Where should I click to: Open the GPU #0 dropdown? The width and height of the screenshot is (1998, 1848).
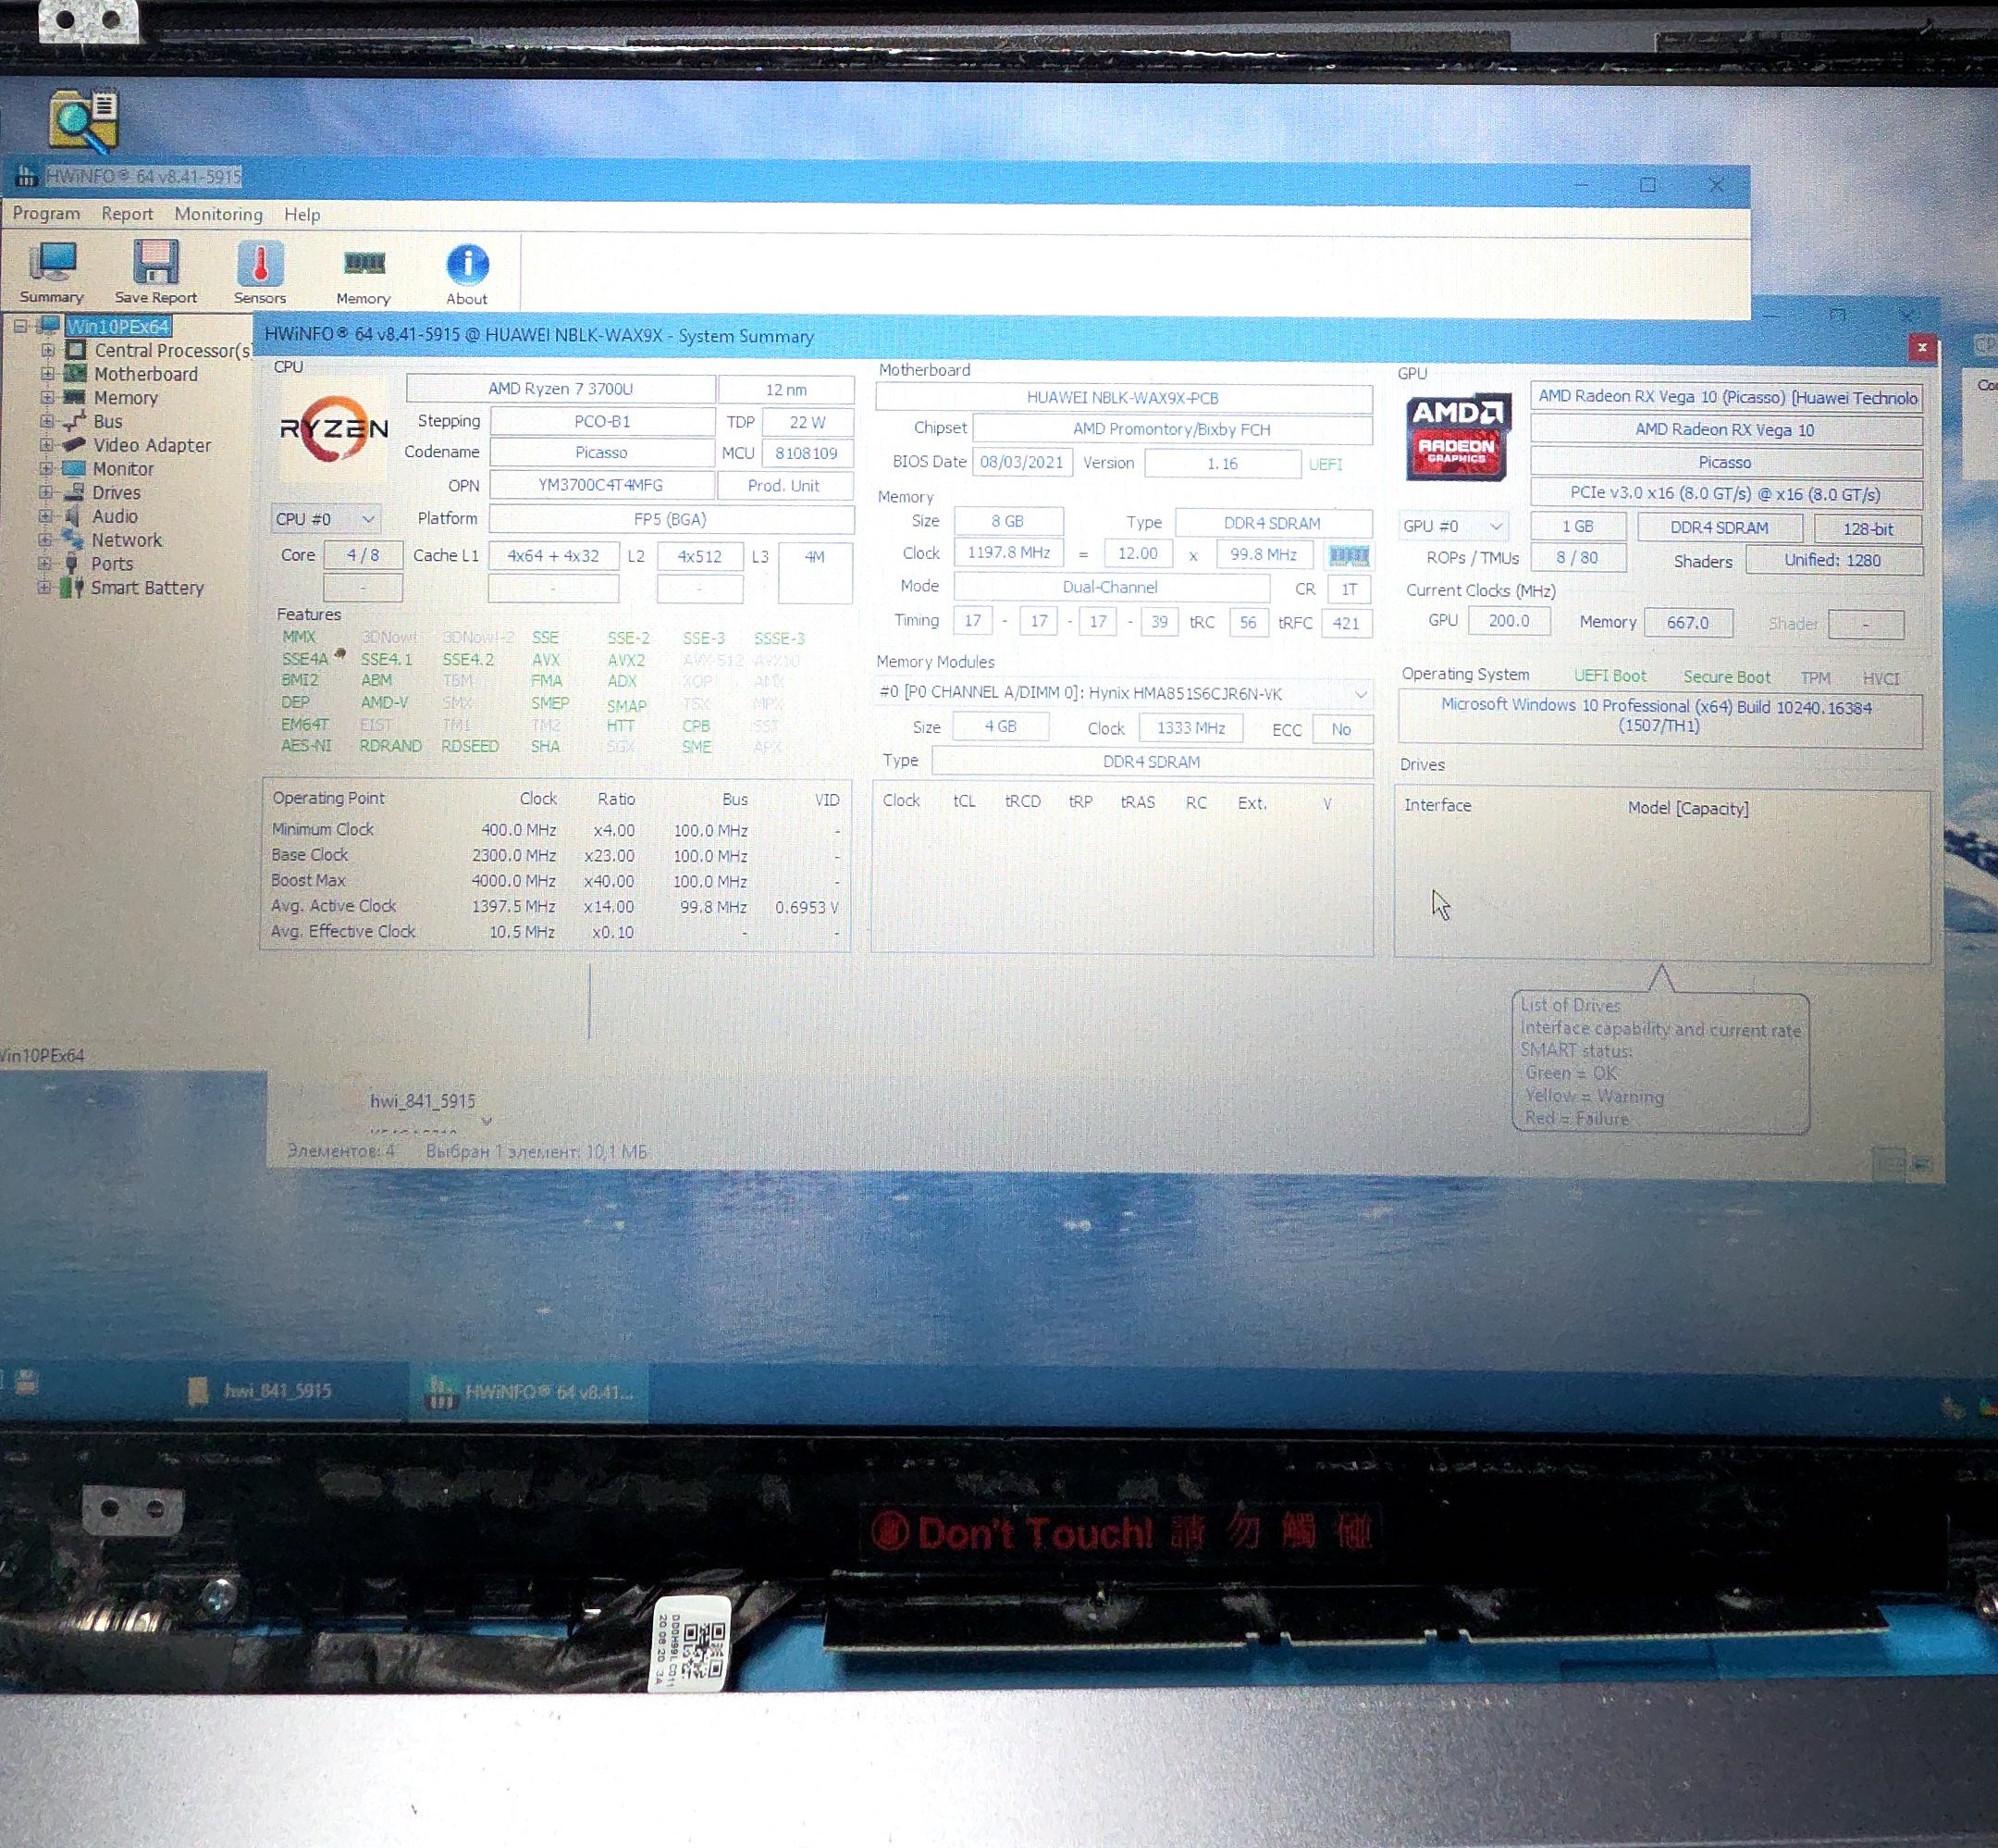[1453, 526]
